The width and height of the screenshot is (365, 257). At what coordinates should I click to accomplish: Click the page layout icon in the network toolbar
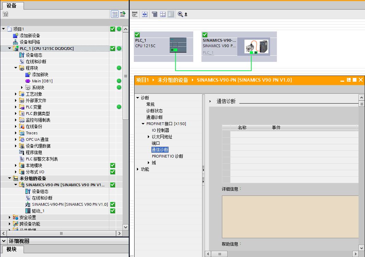pos(155,14)
